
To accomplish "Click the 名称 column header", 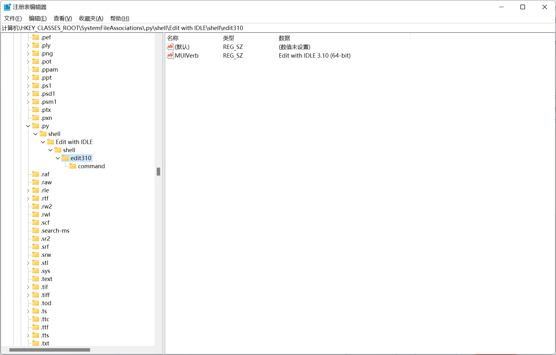I will (173, 38).
